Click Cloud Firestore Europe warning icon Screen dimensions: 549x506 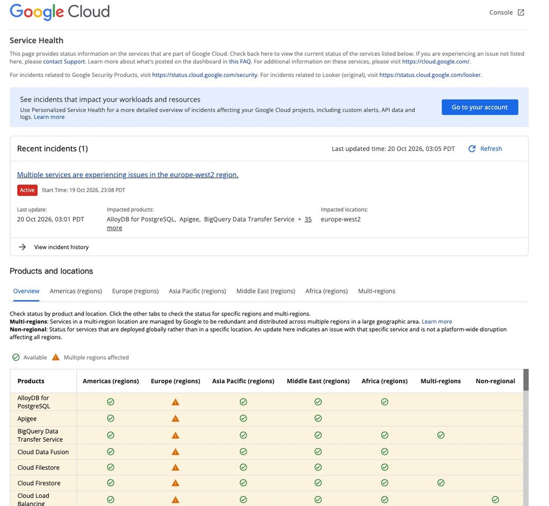(175, 483)
